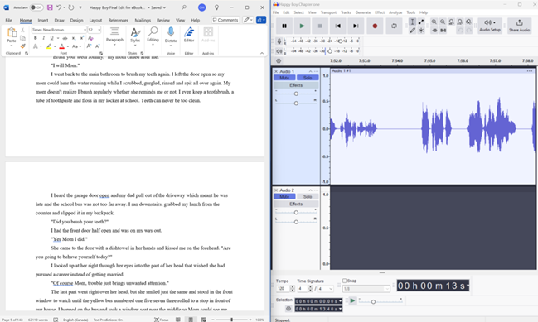Open the Times New Roman font dropdown
538x322 pixels.
[x=85, y=30]
